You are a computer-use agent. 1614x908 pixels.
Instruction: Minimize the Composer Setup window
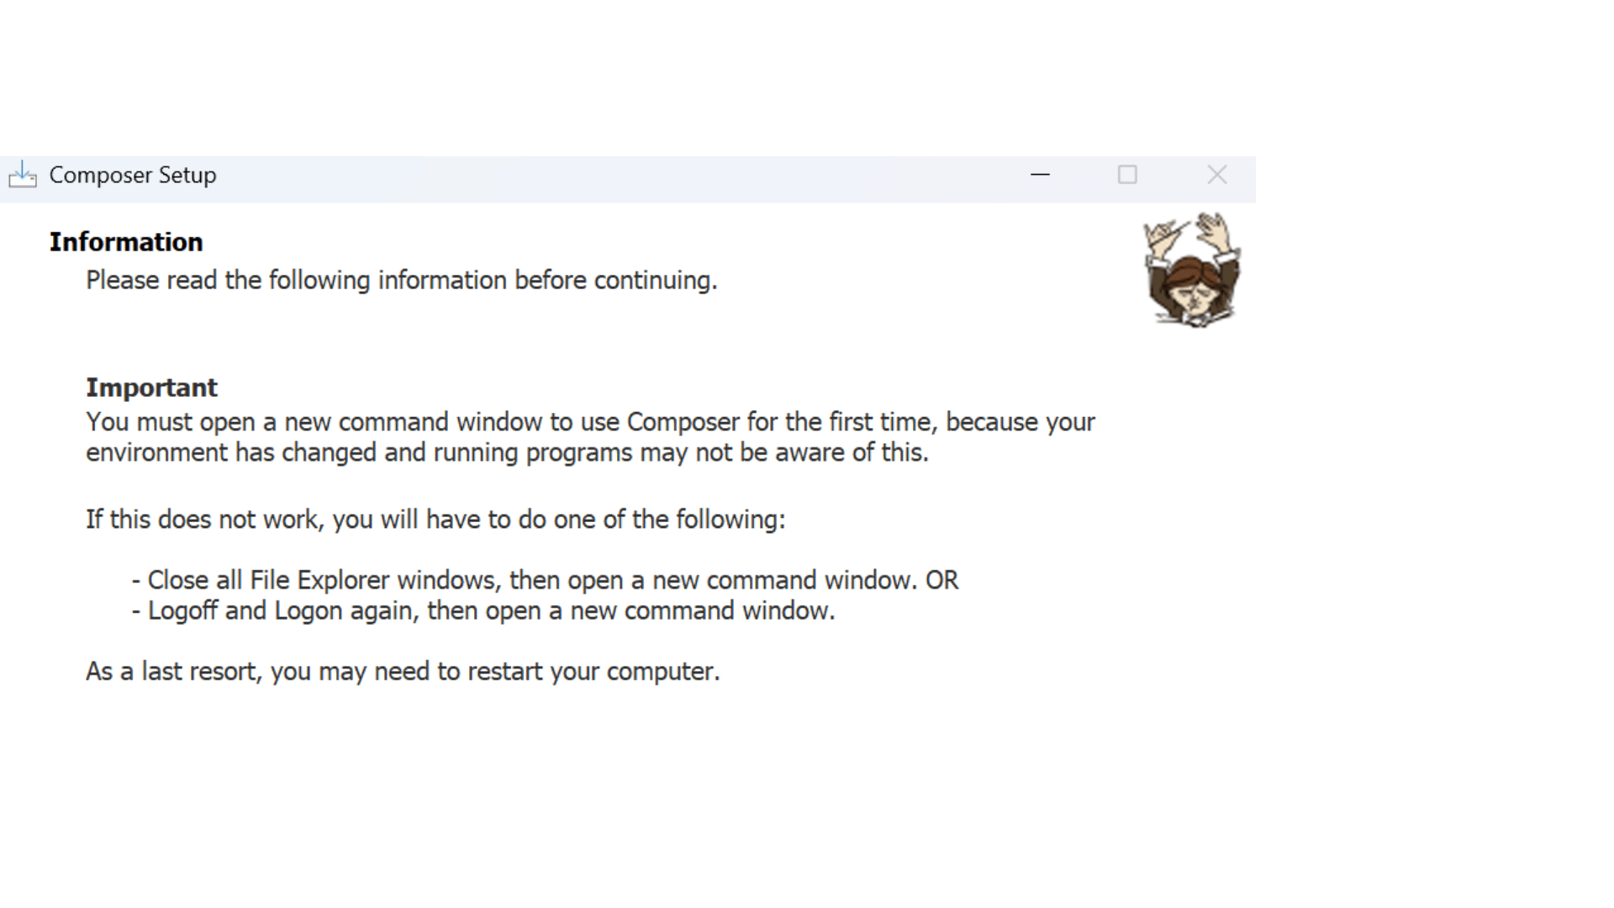pyautogui.click(x=1040, y=175)
